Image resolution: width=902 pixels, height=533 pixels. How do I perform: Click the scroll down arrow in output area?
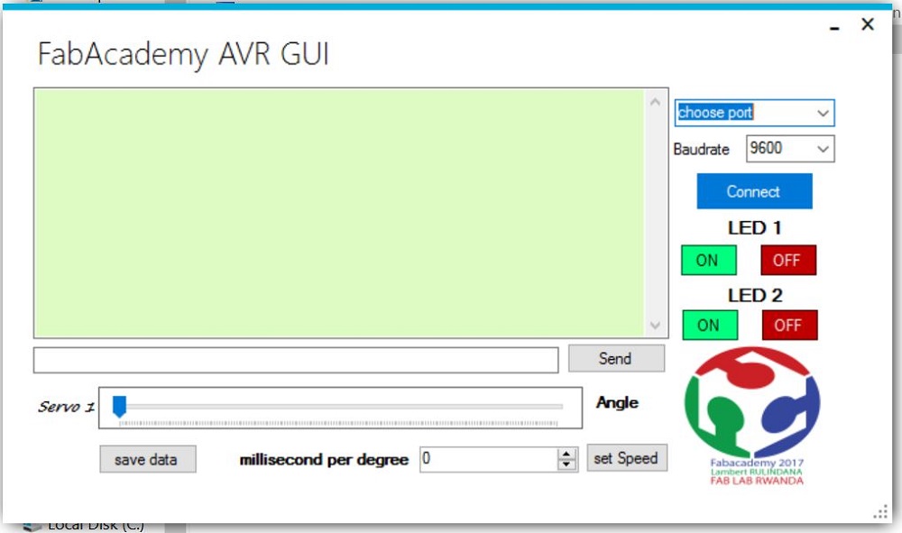point(655,326)
